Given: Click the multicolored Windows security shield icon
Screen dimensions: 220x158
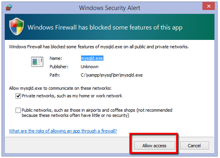Looking at the screenshot, I should (x=16, y=26).
